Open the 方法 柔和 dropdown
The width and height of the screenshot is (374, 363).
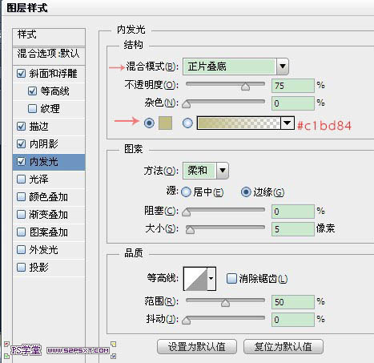tap(206, 170)
